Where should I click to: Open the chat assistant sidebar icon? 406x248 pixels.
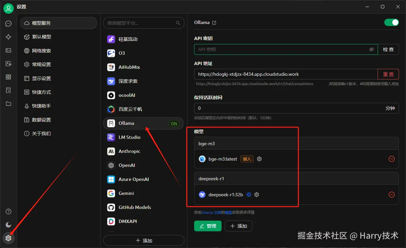click(8, 24)
